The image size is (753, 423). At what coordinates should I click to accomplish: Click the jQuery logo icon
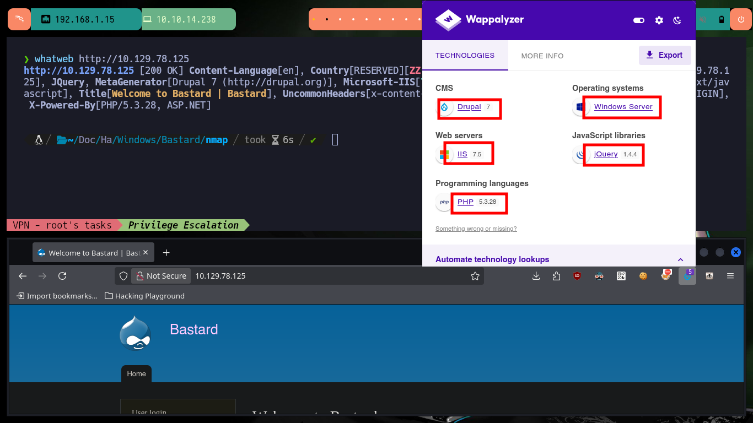click(580, 155)
